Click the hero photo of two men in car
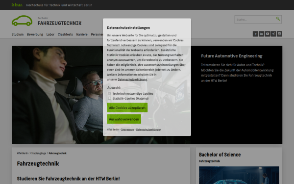This screenshot has height=184, width=294. point(101,95)
